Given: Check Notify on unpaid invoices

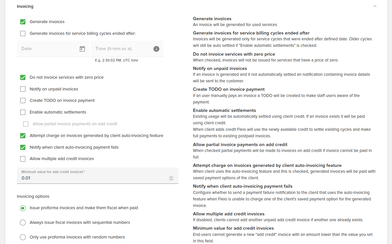Looking at the screenshot, I should tap(22, 89).
